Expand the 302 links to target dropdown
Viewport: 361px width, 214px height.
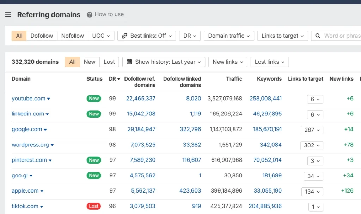pos(312,145)
